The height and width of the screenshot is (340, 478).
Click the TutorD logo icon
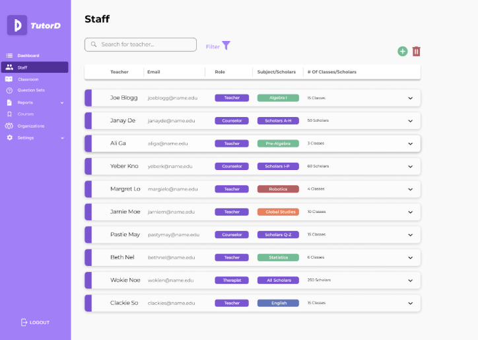17,25
